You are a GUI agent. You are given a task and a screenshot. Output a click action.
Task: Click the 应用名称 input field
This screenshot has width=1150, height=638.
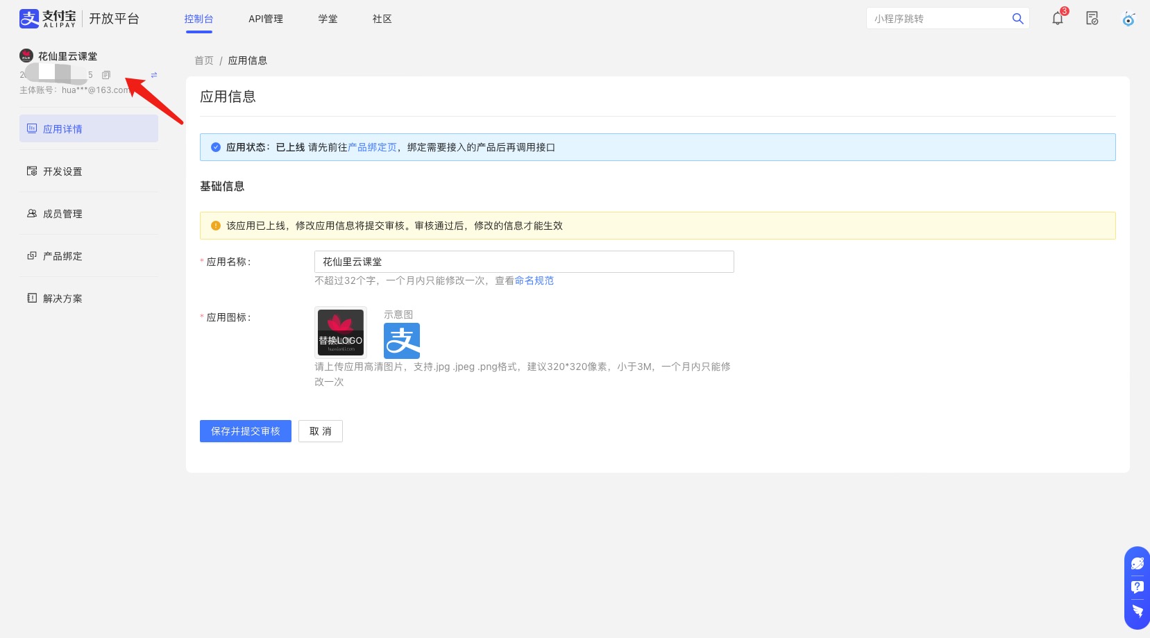(x=524, y=262)
